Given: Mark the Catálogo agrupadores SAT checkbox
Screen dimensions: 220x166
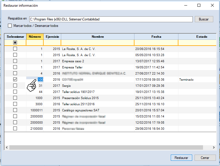Looking at the screenshot, I should point(15,110).
